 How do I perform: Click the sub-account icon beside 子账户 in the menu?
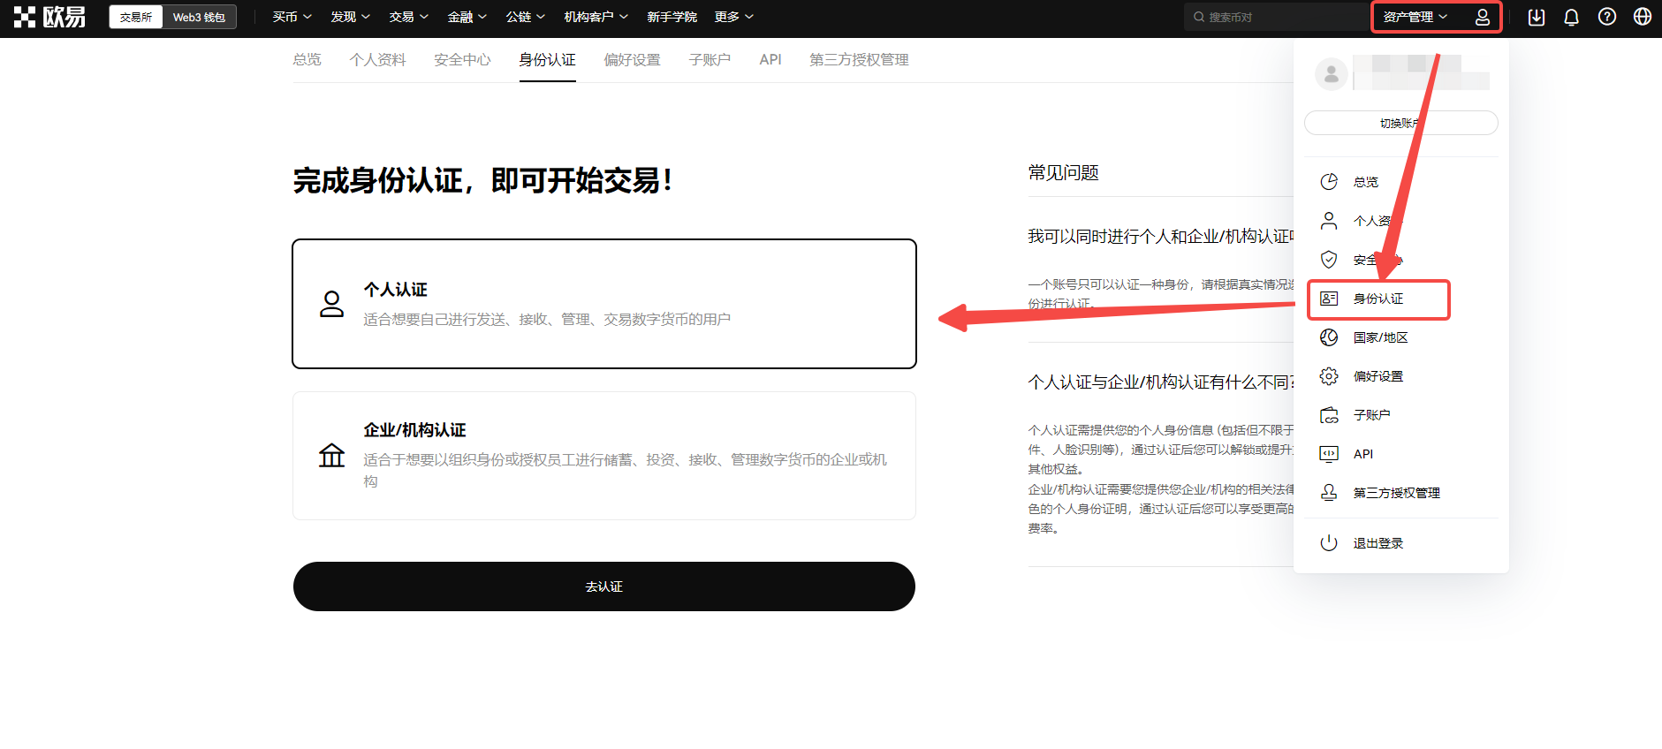(1329, 415)
